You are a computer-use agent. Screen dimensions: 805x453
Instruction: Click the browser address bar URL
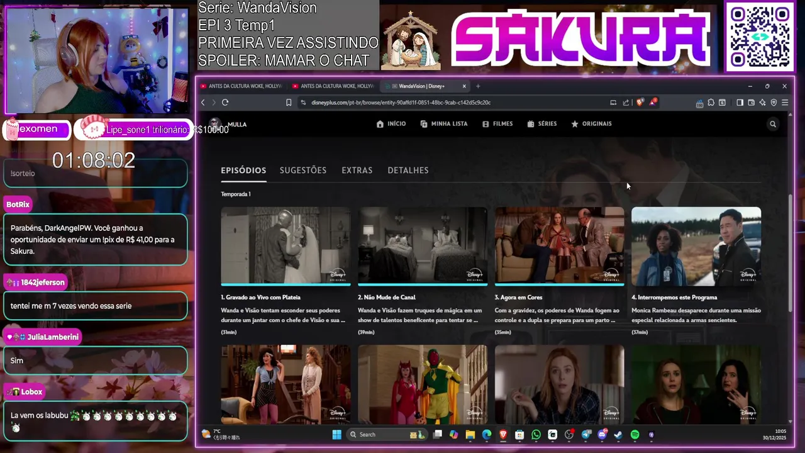click(401, 103)
